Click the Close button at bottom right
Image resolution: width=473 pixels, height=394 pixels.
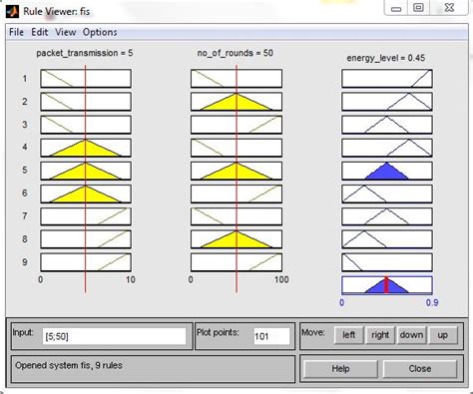point(420,369)
